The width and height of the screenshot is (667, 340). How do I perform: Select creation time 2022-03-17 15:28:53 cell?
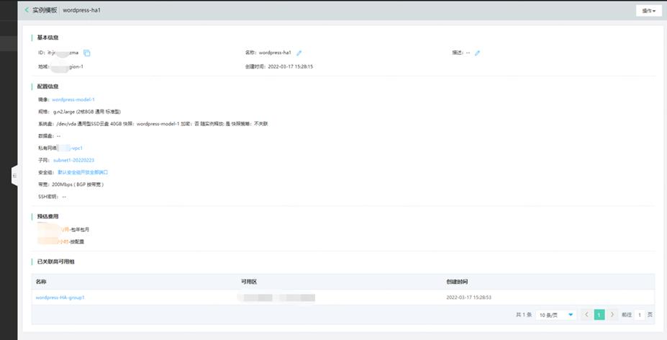click(x=468, y=297)
